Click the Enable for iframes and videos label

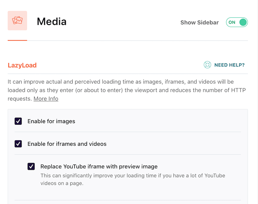[x=67, y=144]
